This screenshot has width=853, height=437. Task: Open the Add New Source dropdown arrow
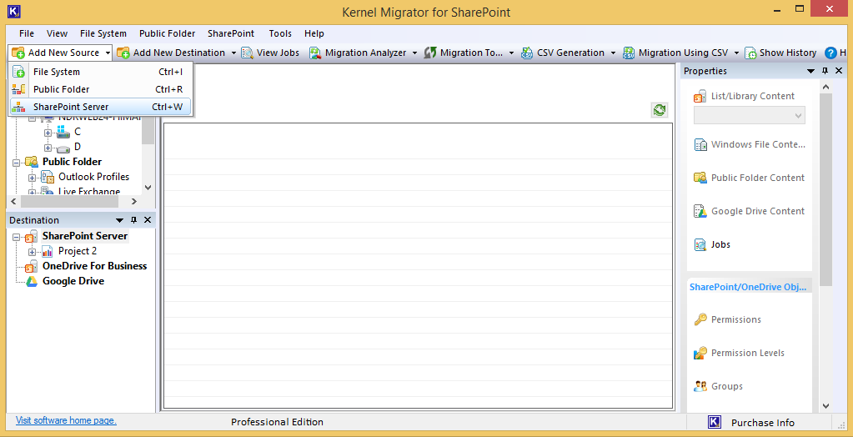108,53
